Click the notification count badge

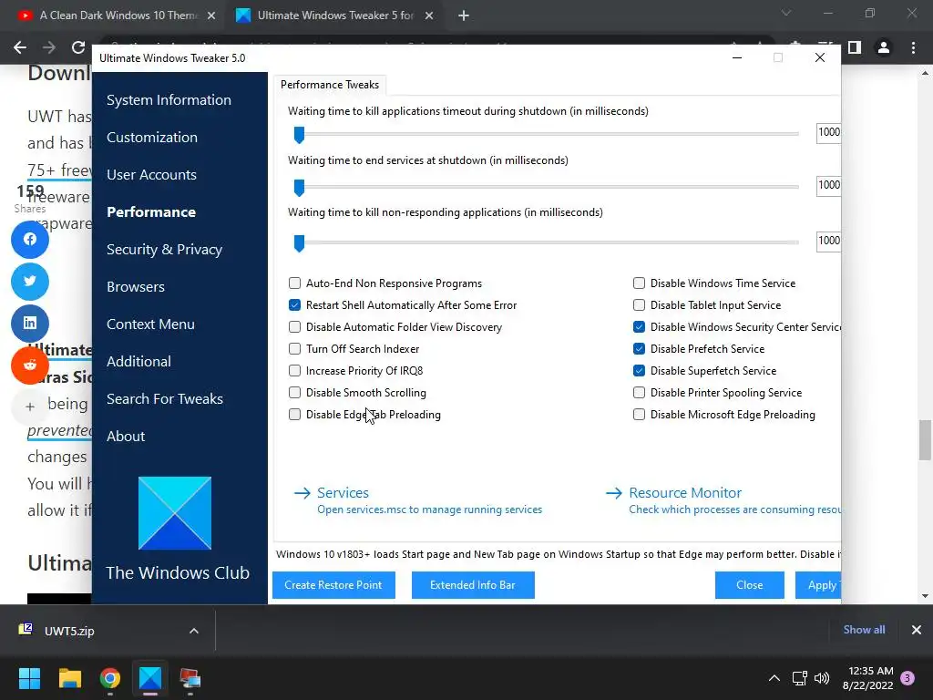pos(907,678)
